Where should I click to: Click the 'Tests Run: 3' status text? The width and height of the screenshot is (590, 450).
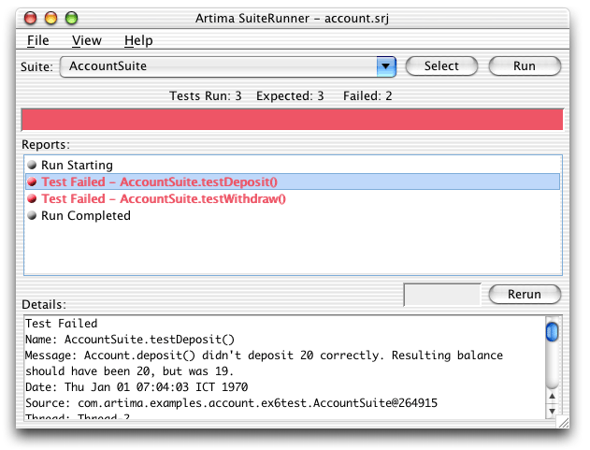(x=206, y=96)
